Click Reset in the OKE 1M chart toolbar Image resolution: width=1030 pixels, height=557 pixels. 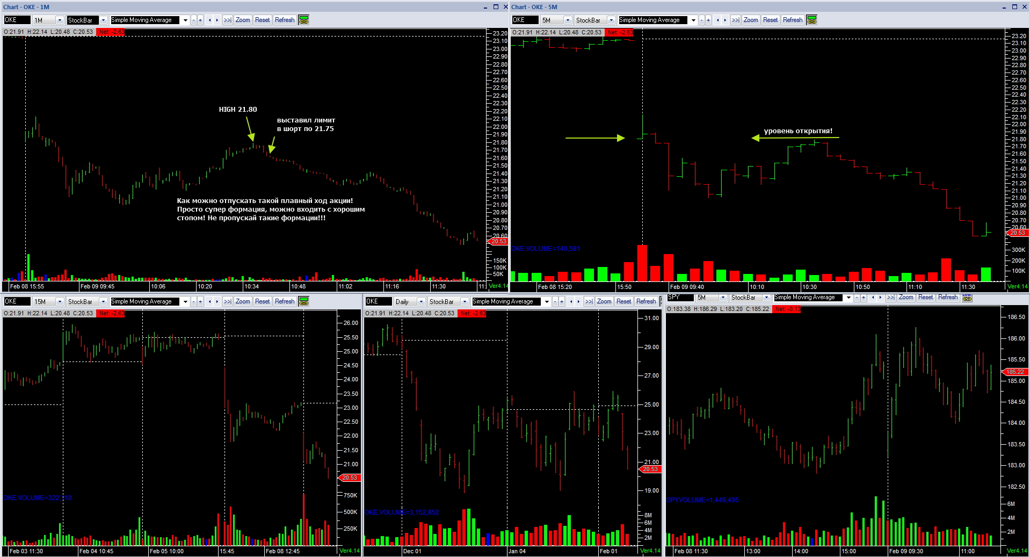263,20
